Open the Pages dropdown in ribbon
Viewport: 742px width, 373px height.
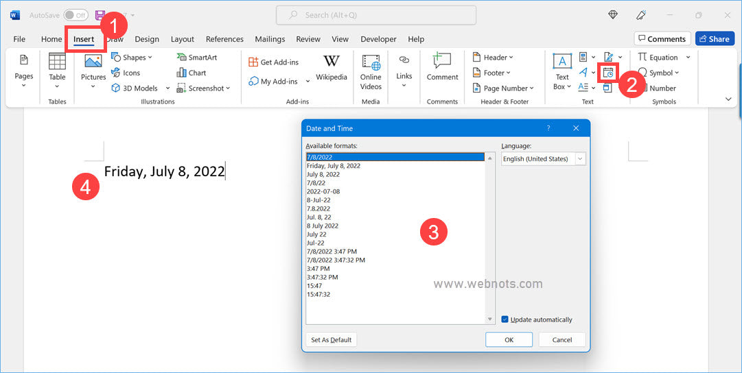pos(23,72)
